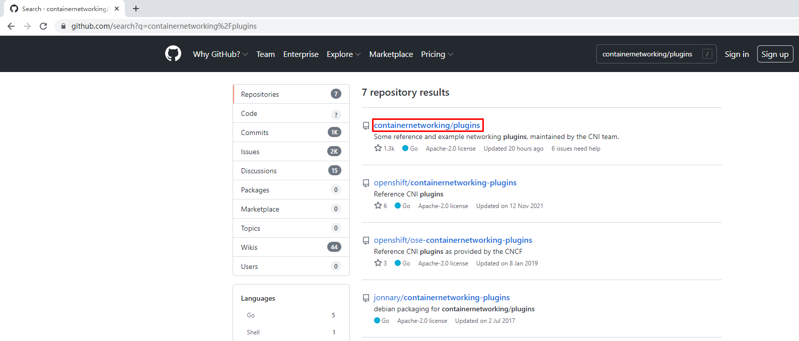Click the browser back arrow
This screenshot has width=799, height=341.
click(11, 26)
